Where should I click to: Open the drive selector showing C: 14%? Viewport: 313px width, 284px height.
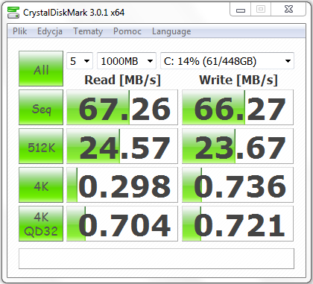pyautogui.click(x=227, y=61)
